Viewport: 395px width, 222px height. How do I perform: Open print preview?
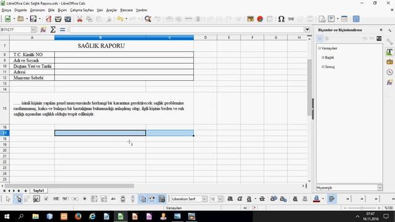point(67,19)
